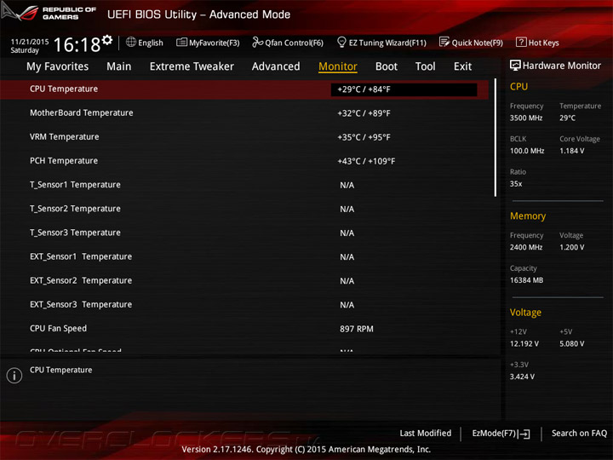This screenshot has width=613, height=460.
Task: Click value +35°C / +95°F
Action: coord(364,137)
